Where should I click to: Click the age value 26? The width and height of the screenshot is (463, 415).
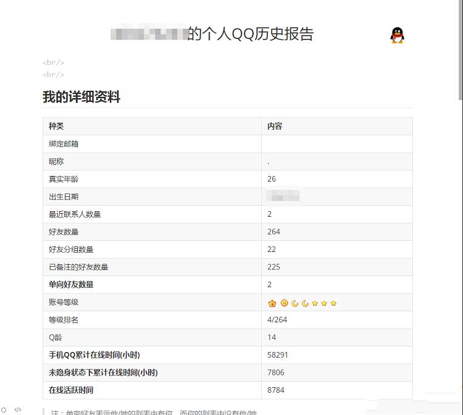(x=272, y=179)
